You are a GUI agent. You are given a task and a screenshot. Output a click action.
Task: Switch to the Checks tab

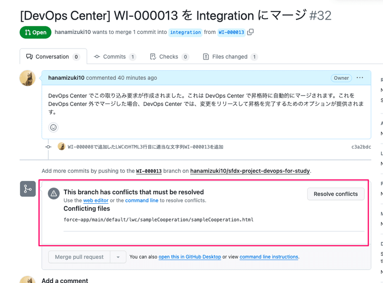[169, 57]
